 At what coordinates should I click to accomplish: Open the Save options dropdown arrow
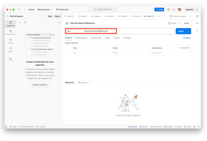179,23
